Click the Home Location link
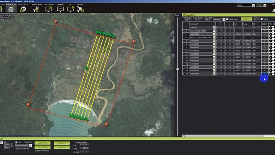This screenshot has height=155, width=275. tap(81, 143)
